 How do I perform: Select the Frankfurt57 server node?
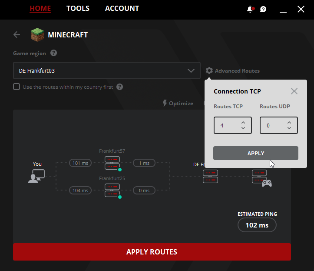coord(112,163)
